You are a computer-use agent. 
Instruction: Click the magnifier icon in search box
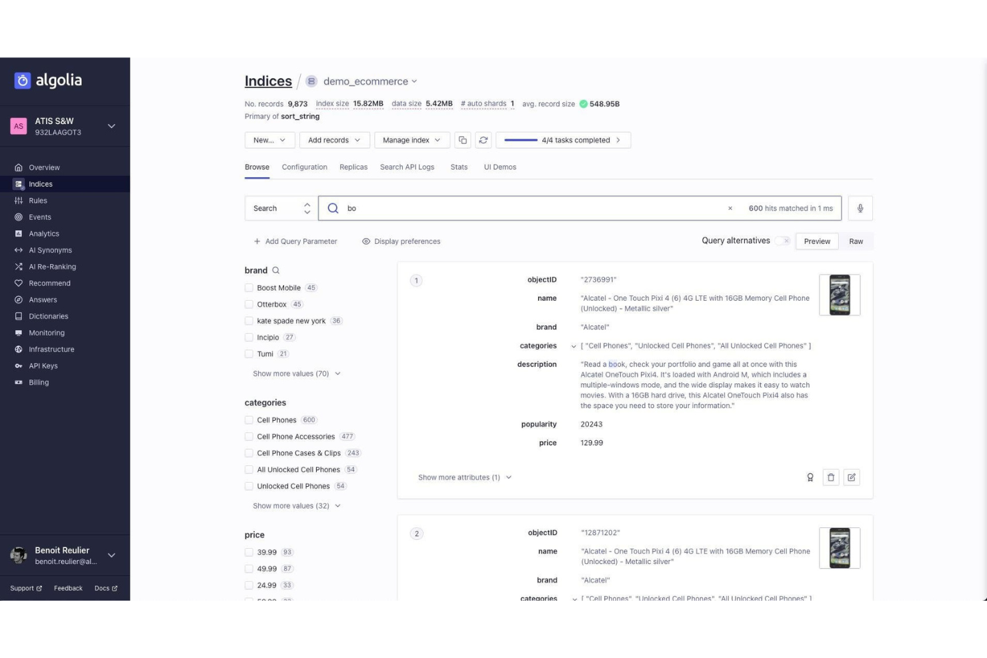coord(333,208)
